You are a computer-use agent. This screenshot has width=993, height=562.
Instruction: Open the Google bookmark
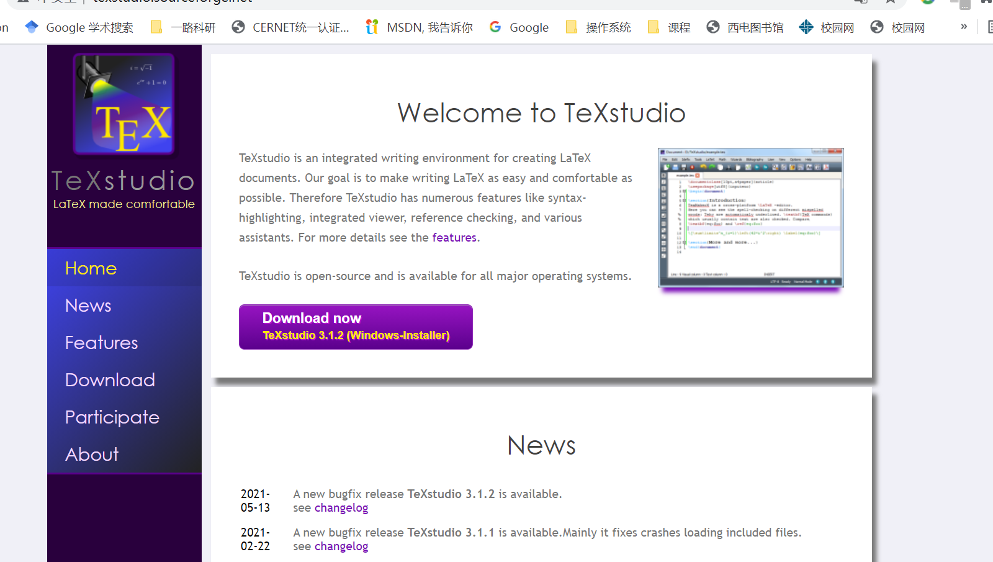pyautogui.click(x=519, y=27)
